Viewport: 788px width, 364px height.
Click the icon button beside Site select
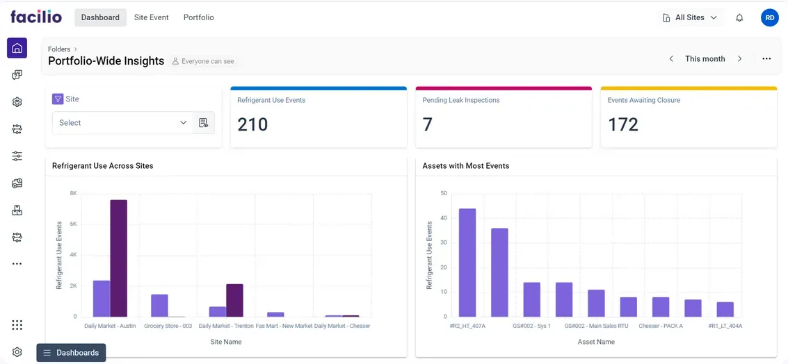pos(204,123)
